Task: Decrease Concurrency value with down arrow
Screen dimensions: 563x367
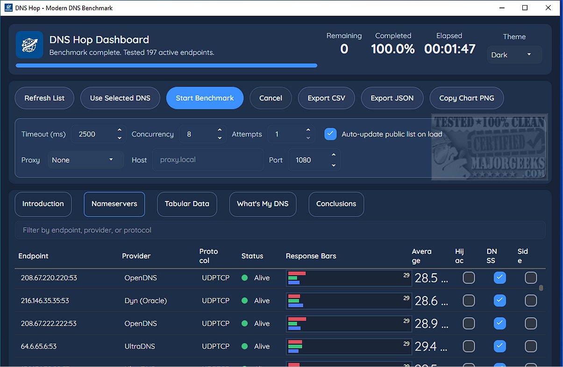Action: pyautogui.click(x=220, y=138)
